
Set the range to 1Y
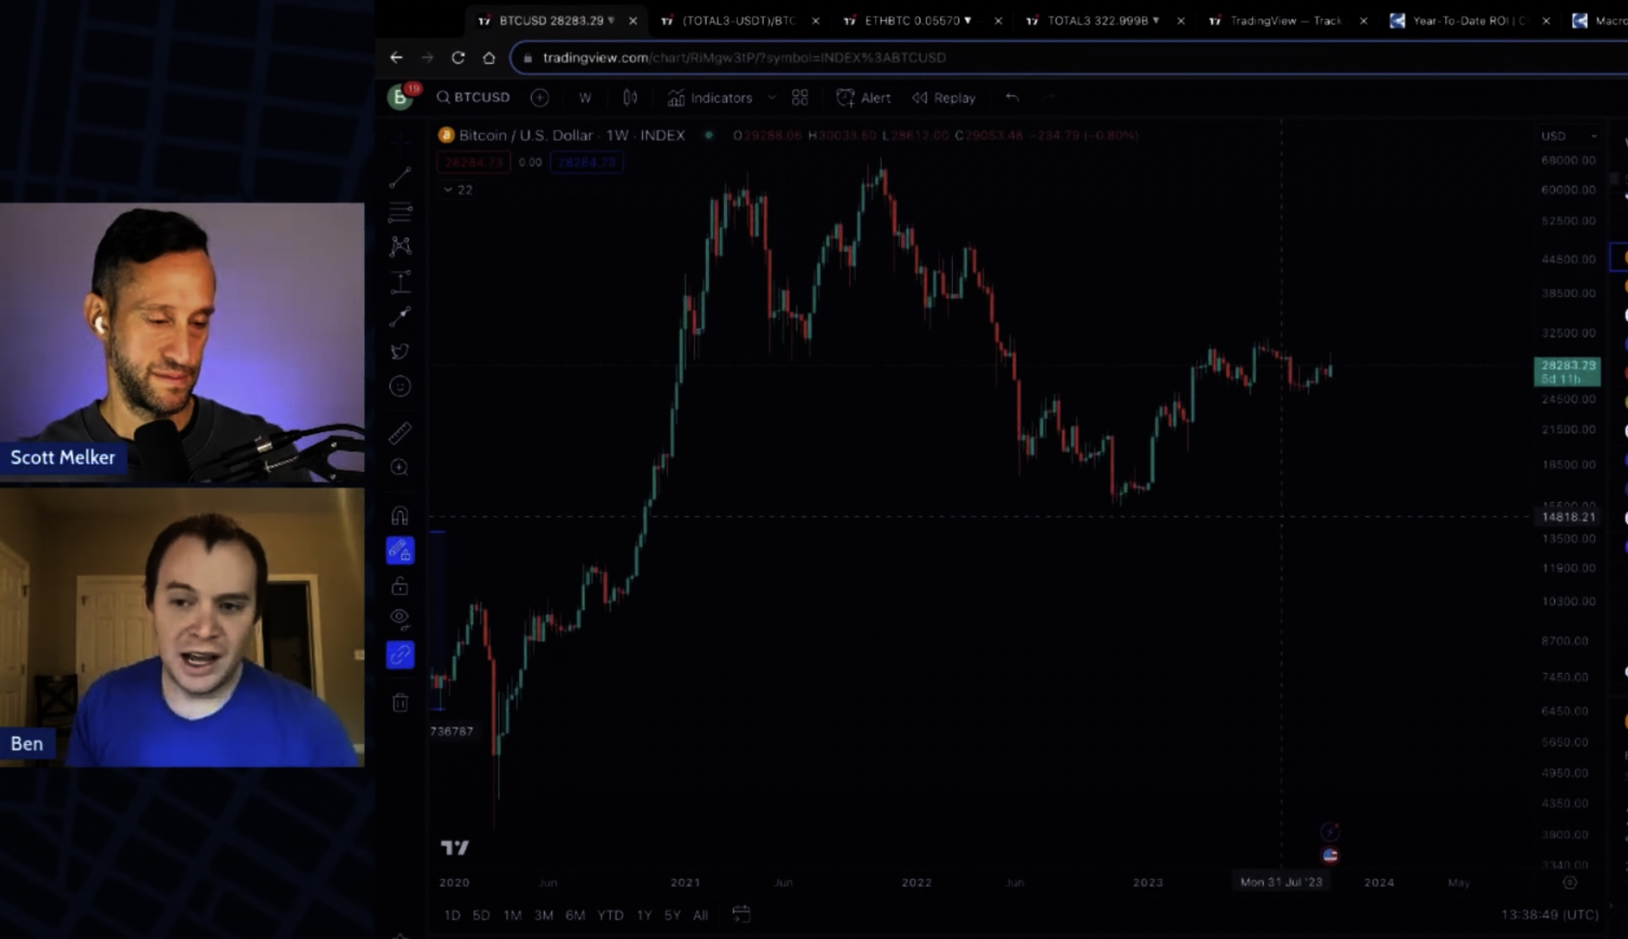click(x=644, y=915)
